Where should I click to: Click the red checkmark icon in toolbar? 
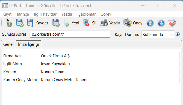coord(172,23)
